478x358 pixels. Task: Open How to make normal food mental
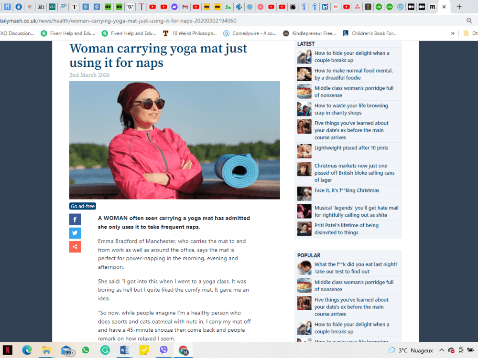354,74
